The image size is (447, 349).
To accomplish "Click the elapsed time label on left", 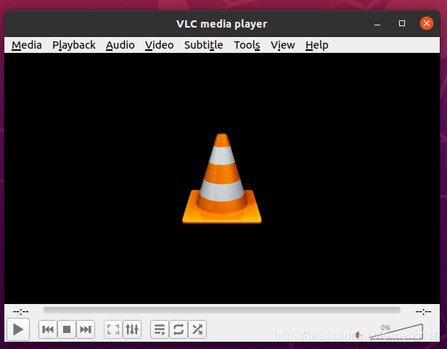I will click(21, 311).
